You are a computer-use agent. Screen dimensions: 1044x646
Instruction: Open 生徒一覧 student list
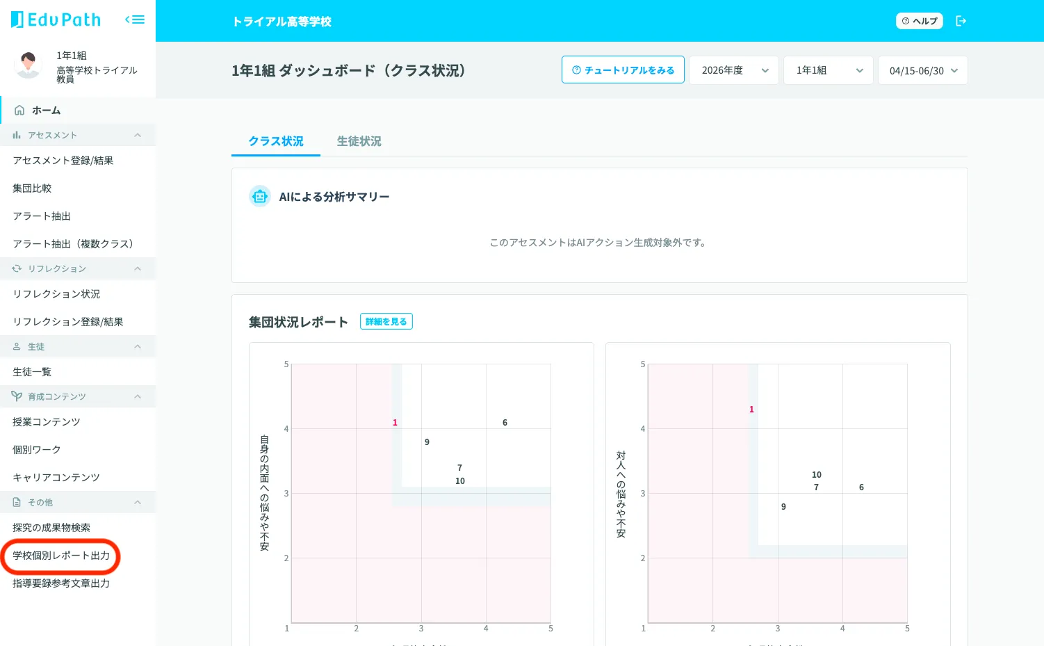[x=78, y=372]
